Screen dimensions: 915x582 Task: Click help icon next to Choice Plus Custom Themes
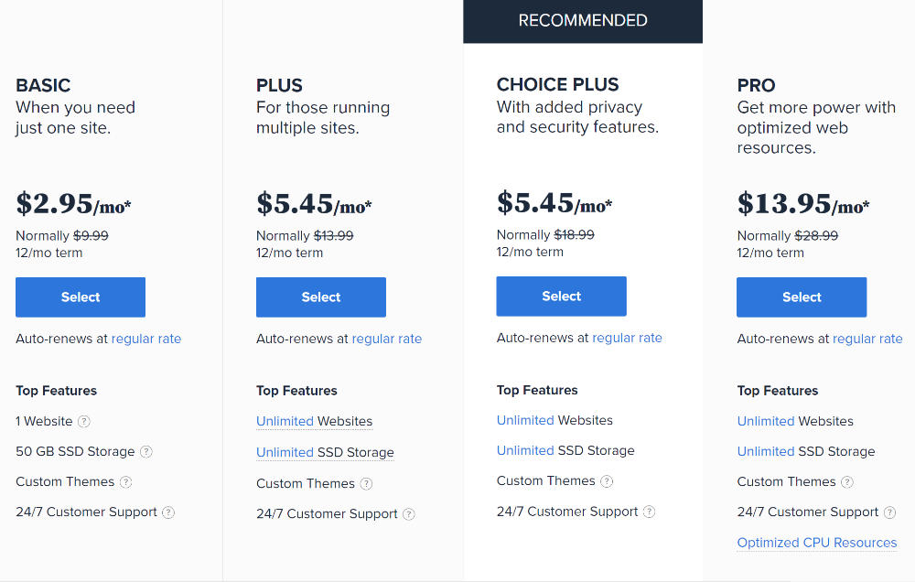[607, 481]
